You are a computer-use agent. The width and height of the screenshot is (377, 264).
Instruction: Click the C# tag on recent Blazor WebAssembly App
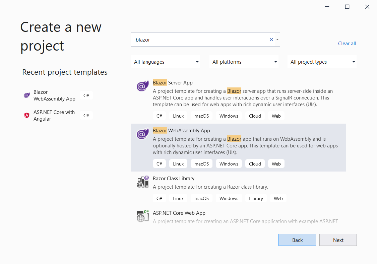[x=86, y=95]
